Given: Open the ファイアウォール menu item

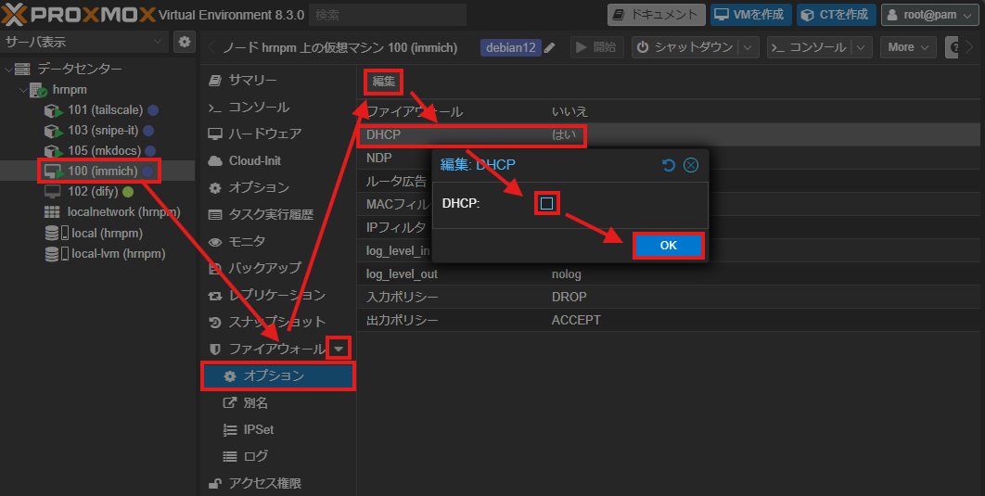Looking at the screenshot, I should (276, 349).
